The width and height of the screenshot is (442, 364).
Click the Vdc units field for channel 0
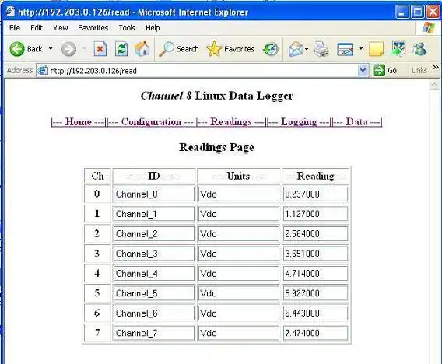click(x=239, y=194)
